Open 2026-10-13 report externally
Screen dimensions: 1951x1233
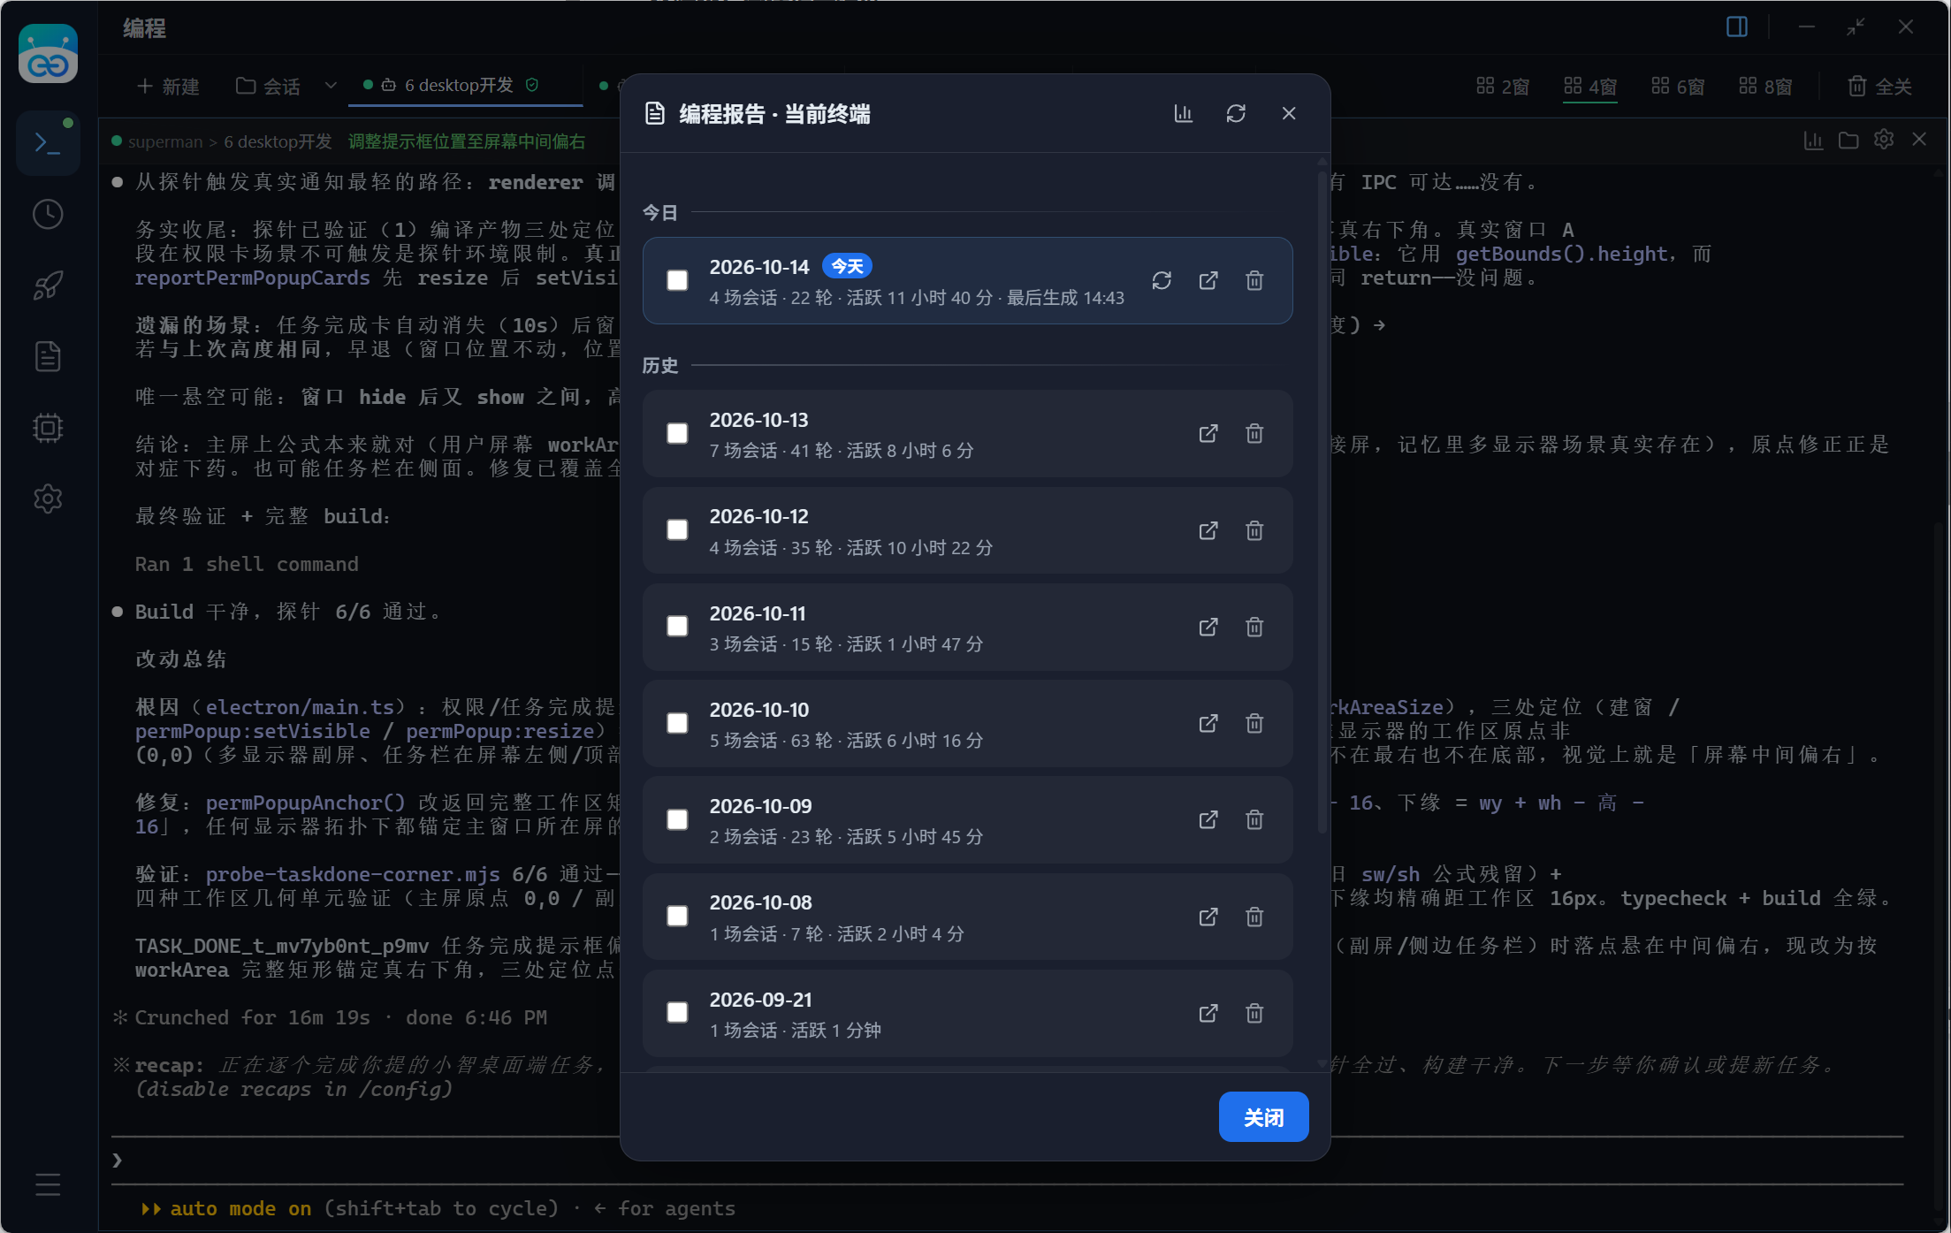coord(1208,433)
